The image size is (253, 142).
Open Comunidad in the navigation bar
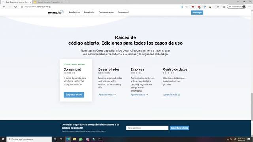pyautogui.click(x=123, y=12)
